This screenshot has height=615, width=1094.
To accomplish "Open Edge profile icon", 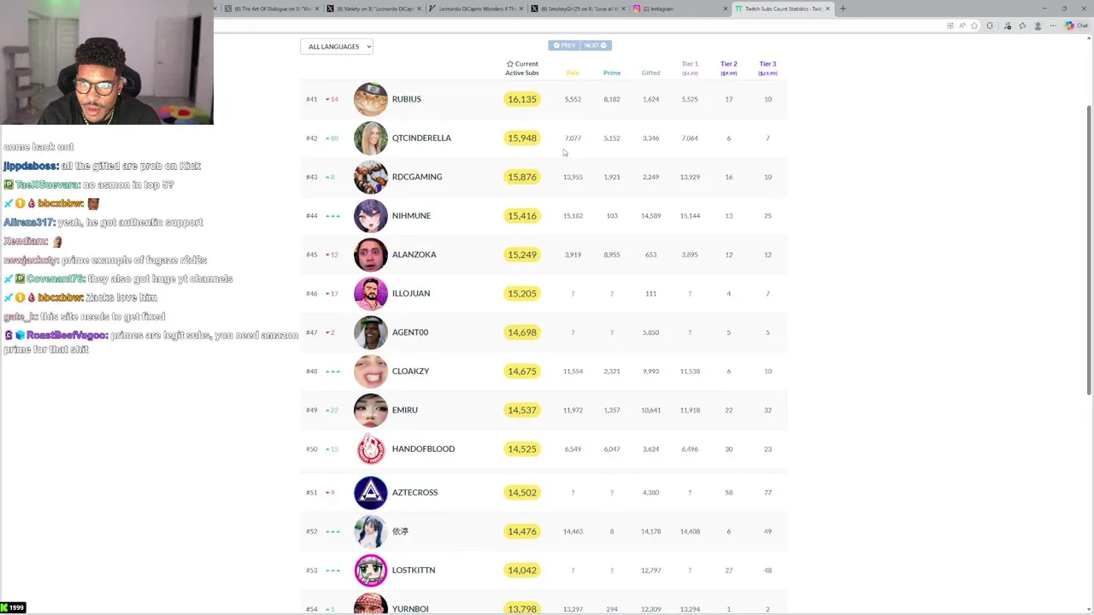I will tap(1038, 26).
